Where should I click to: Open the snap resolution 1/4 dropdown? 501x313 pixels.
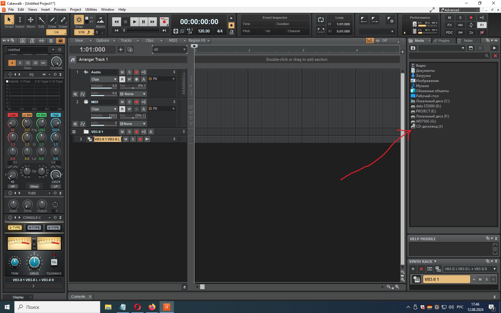56,32
